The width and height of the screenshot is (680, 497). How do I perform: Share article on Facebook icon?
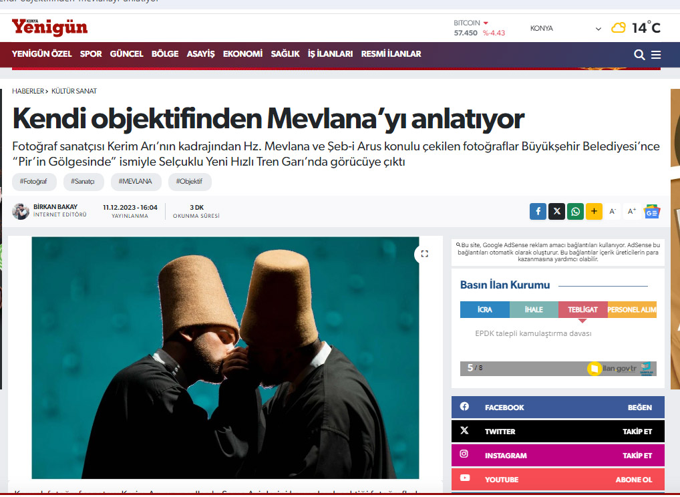(x=538, y=212)
